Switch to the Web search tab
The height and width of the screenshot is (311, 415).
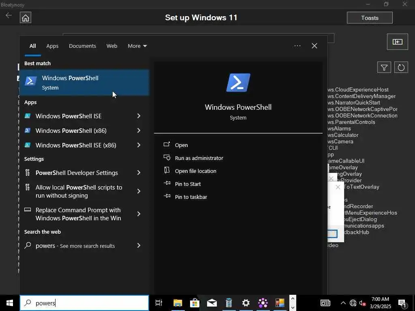pyautogui.click(x=112, y=46)
